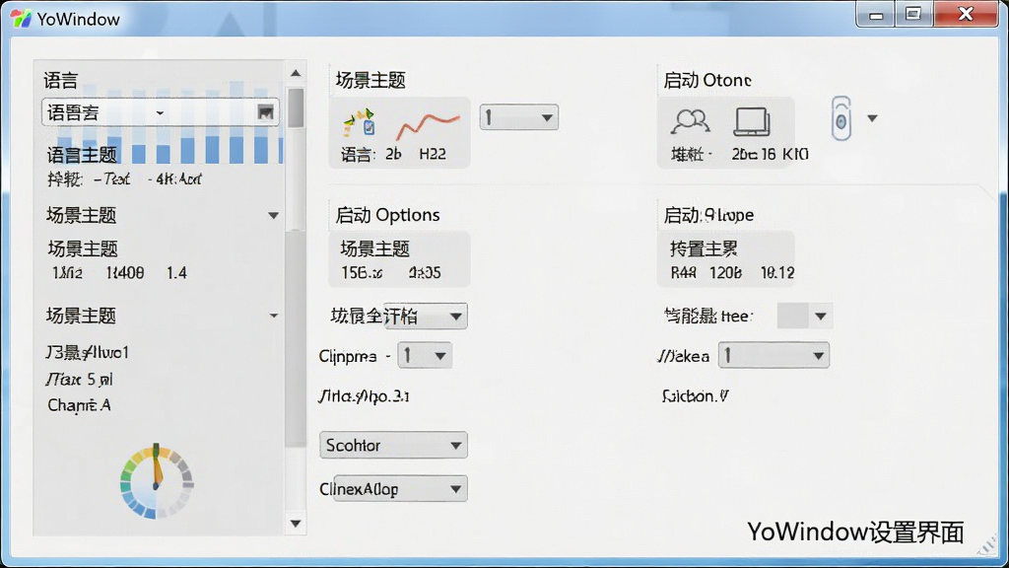Open the 语言 combo box in sidebar
Image resolution: width=1009 pixels, height=568 pixels.
coord(160,112)
